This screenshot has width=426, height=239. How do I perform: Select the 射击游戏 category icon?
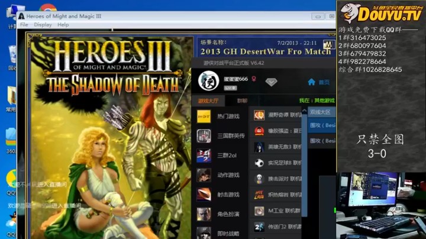pos(204,195)
